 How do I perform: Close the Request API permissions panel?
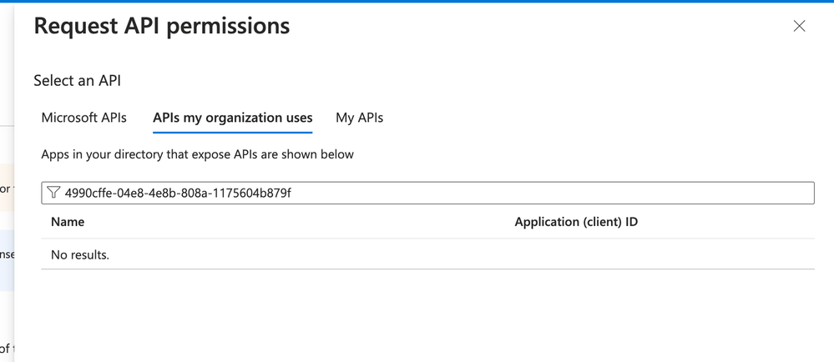click(799, 26)
